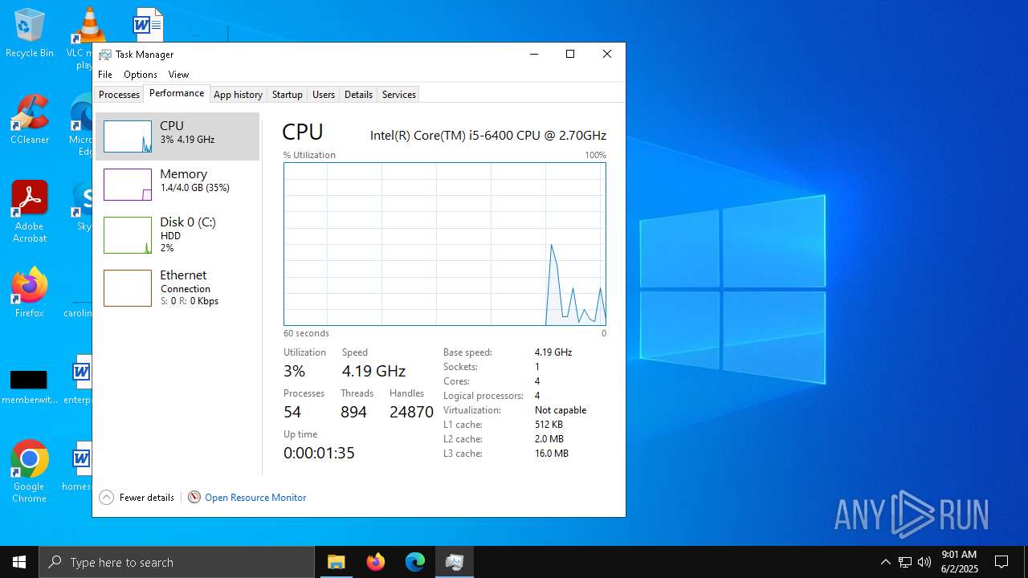Select the Performance tab
Image resolution: width=1028 pixels, height=578 pixels.
(177, 93)
